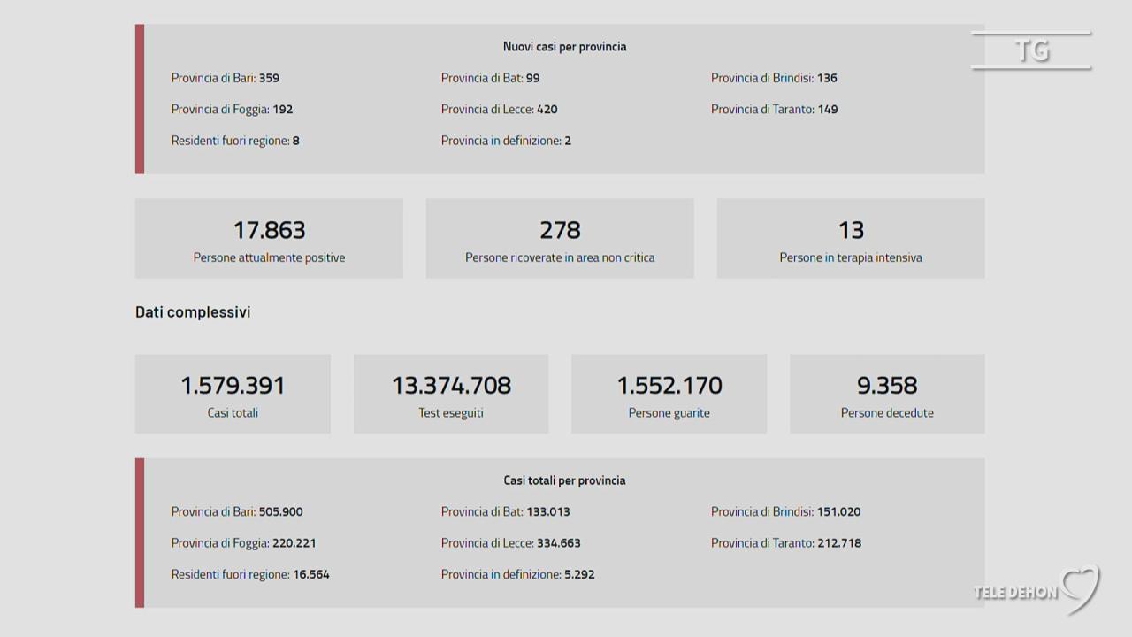
Task: Select the 278 ricoverate in area non critica card
Action: [560, 238]
